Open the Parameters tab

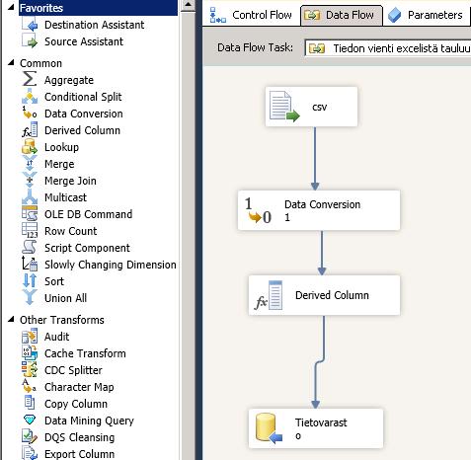[426, 15]
